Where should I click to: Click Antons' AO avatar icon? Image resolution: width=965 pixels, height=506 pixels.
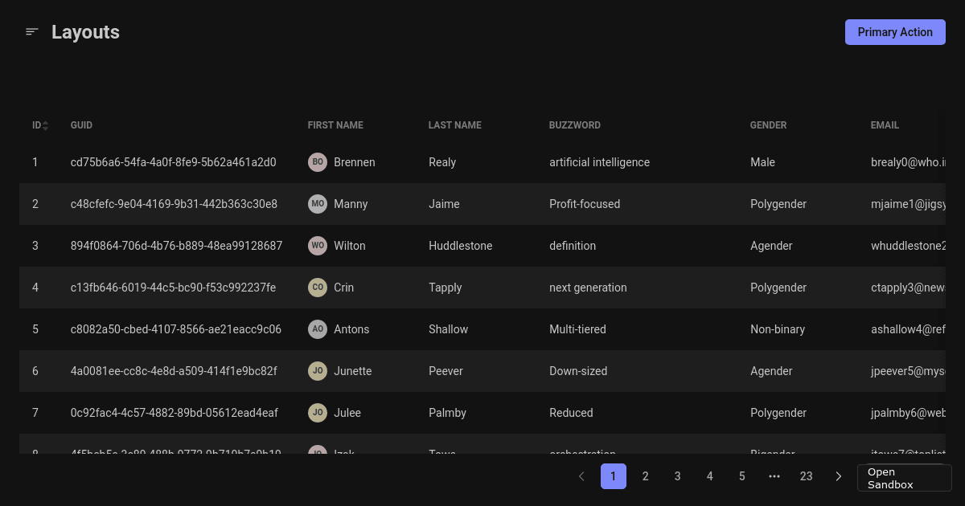point(318,328)
